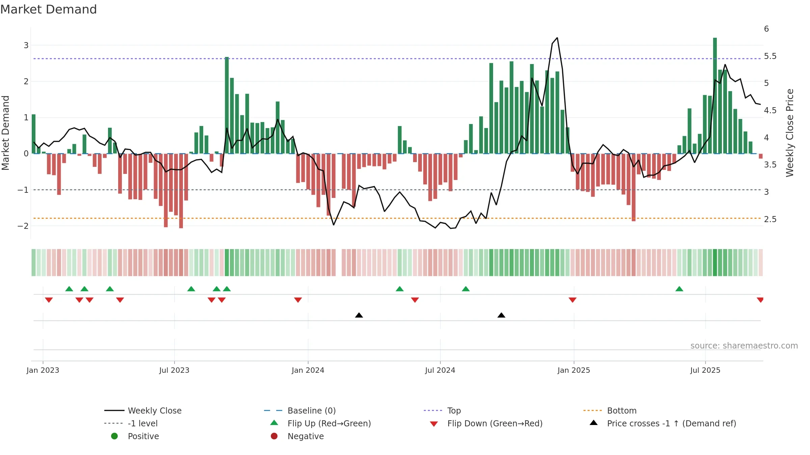Click the last flip-down triangle at chart's right edge
The width and height of the screenshot is (810, 455).
[x=760, y=300]
